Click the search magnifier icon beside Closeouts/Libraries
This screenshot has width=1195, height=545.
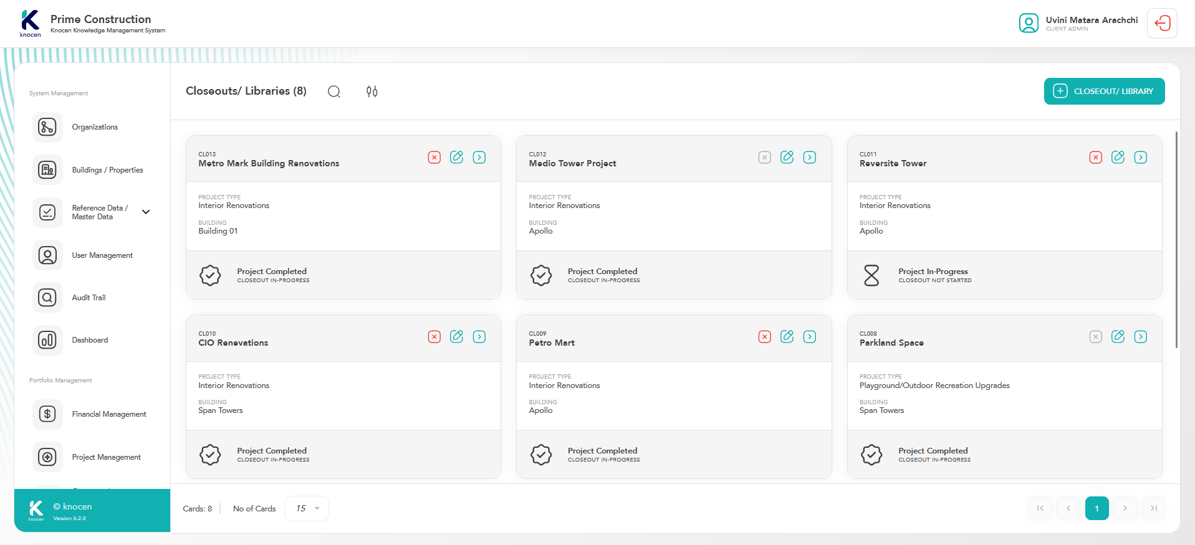coord(334,92)
